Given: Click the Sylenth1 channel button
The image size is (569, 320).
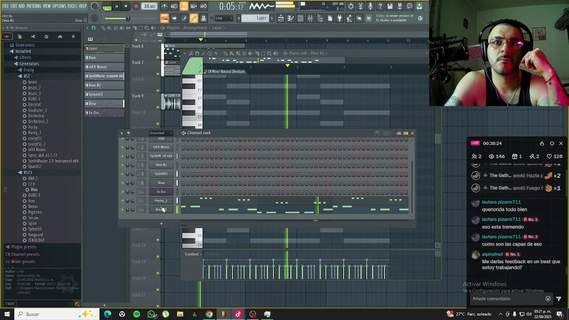Looking at the screenshot, I should pos(161,174).
